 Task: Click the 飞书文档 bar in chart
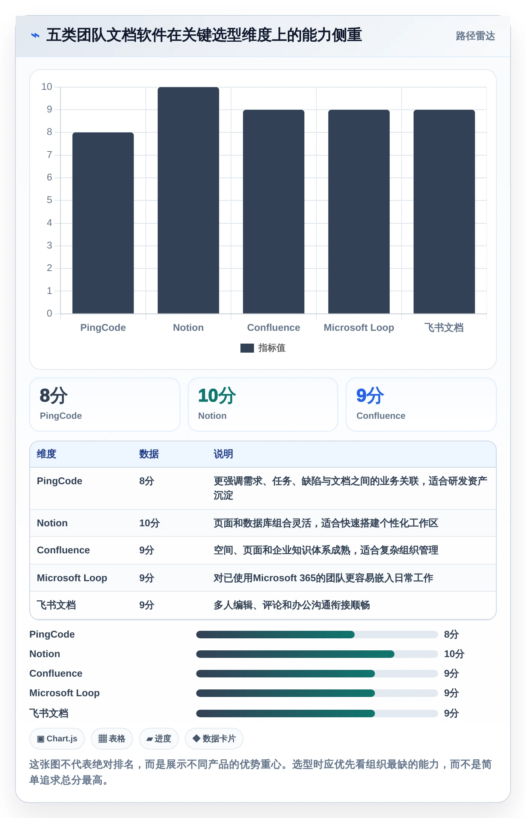[444, 212]
